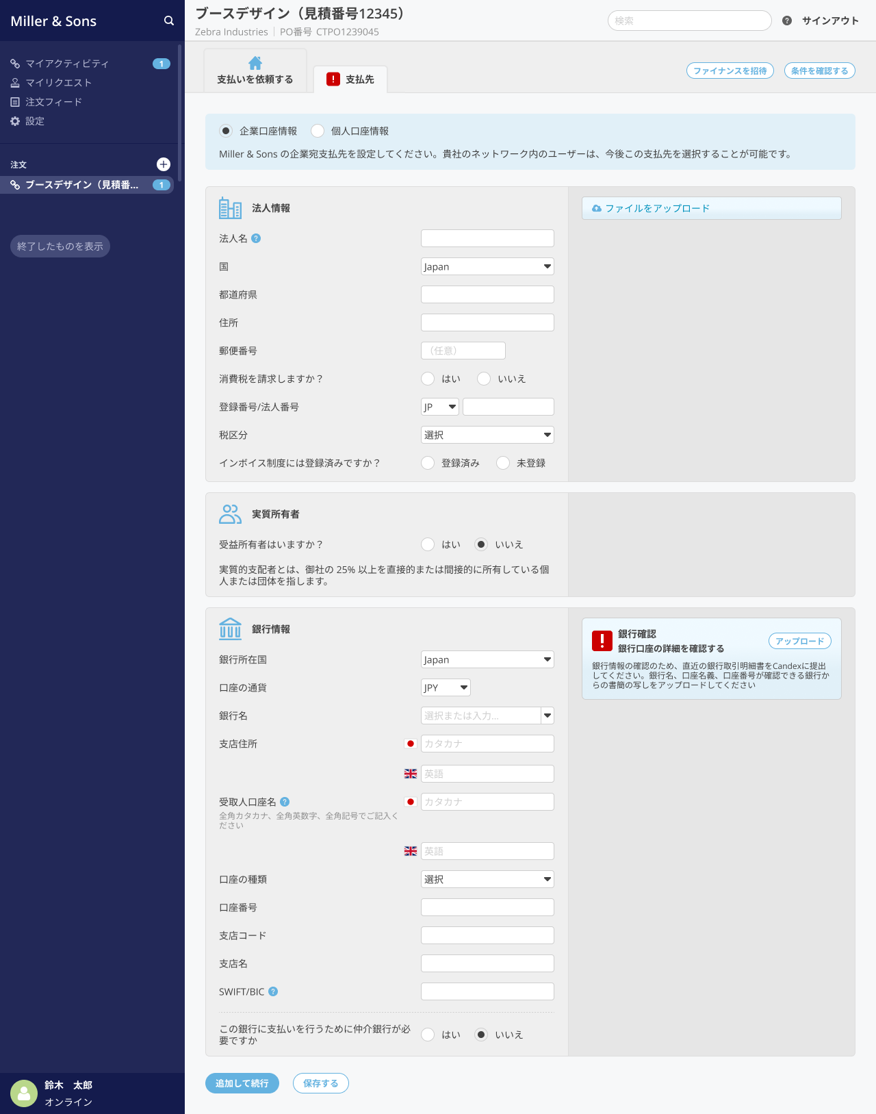Click the building icon beside 法人情報
The height and width of the screenshot is (1114, 876).
point(230,207)
